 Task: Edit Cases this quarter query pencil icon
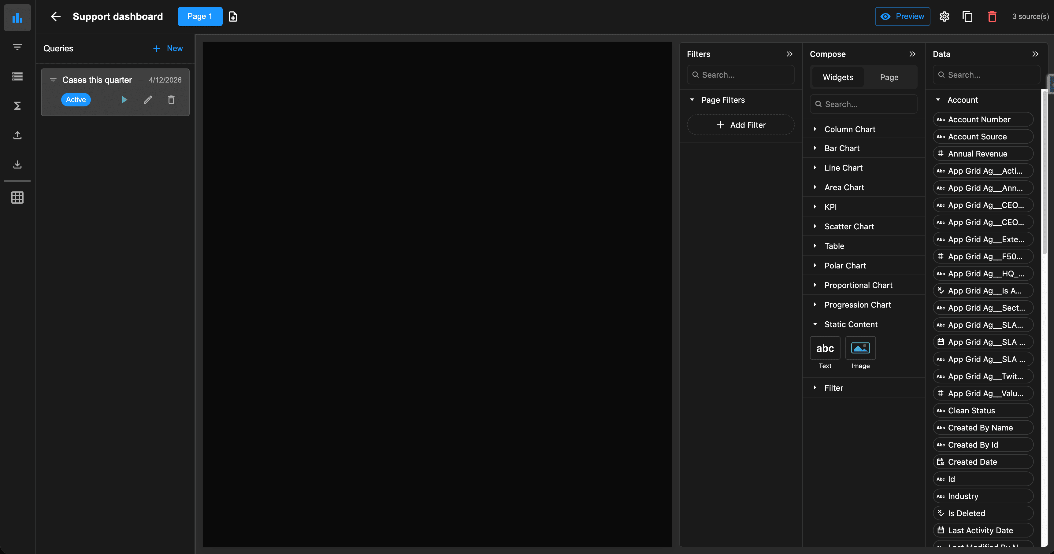[148, 100]
